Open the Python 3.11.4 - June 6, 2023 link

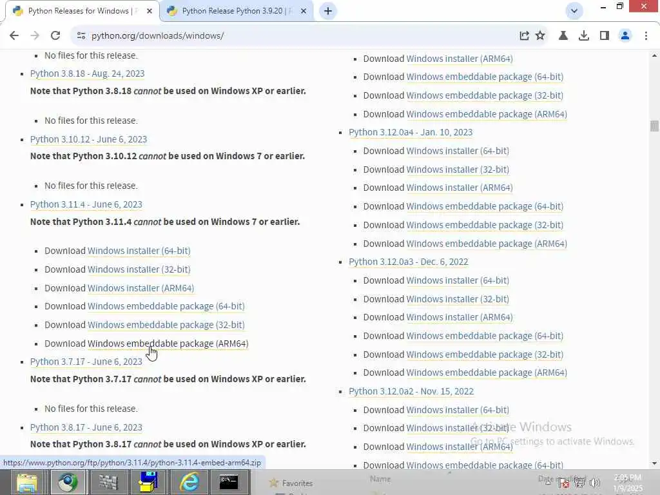coord(86,204)
